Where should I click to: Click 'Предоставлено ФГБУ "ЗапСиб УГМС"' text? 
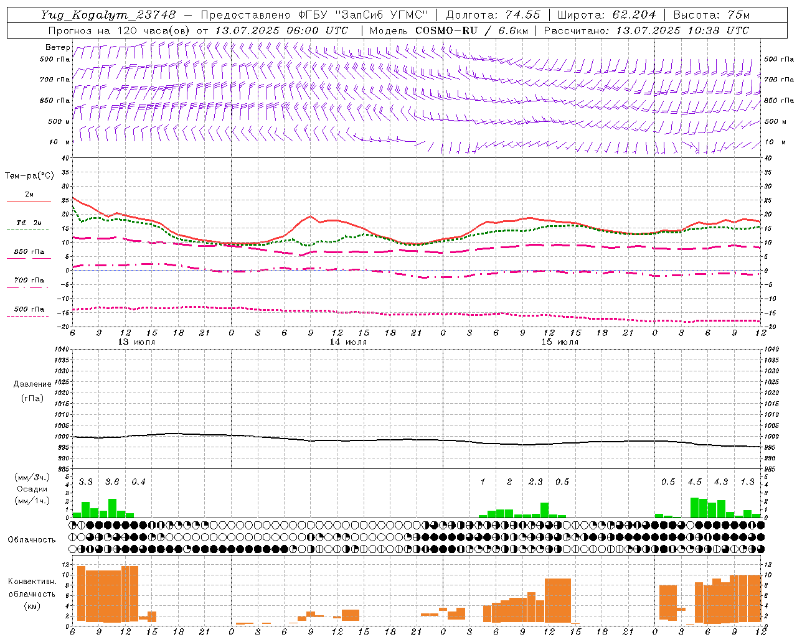pyautogui.click(x=314, y=15)
